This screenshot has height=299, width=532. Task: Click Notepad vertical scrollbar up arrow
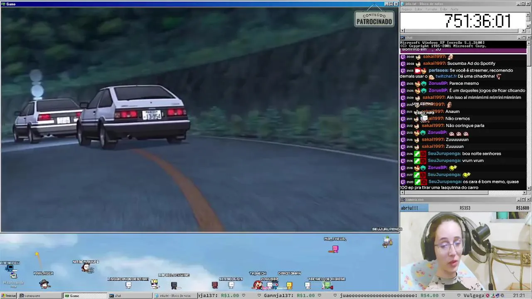528,14
